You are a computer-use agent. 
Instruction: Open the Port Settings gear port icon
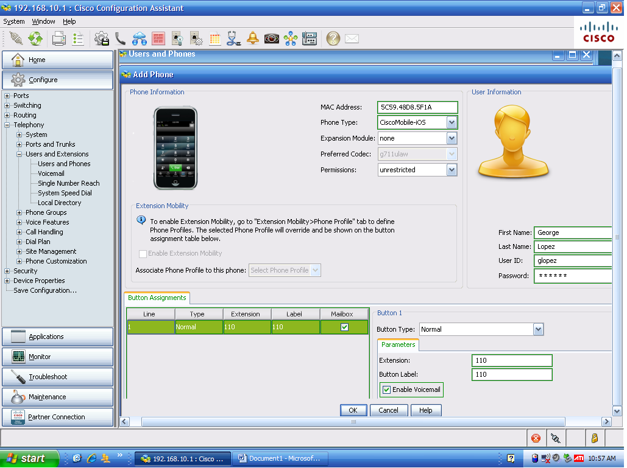pyautogui.click(x=196, y=39)
